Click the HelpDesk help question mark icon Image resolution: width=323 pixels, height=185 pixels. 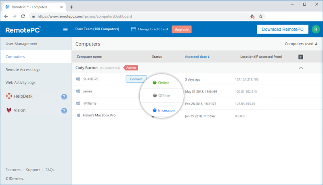(x=64, y=97)
